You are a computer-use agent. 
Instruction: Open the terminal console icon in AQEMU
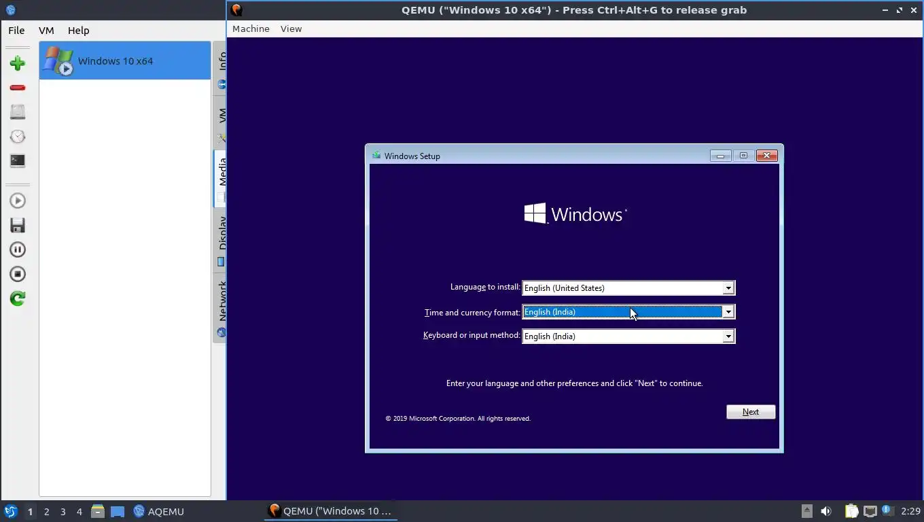(18, 161)
